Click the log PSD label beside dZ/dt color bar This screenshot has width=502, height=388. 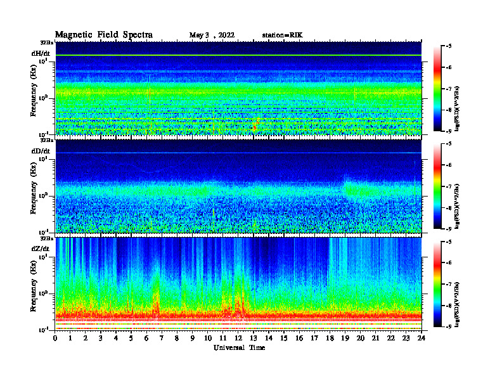[458, 304]
